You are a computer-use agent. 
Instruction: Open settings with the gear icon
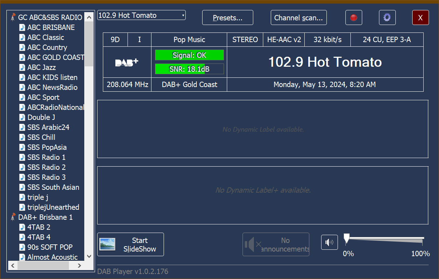[x=387, y=17]
